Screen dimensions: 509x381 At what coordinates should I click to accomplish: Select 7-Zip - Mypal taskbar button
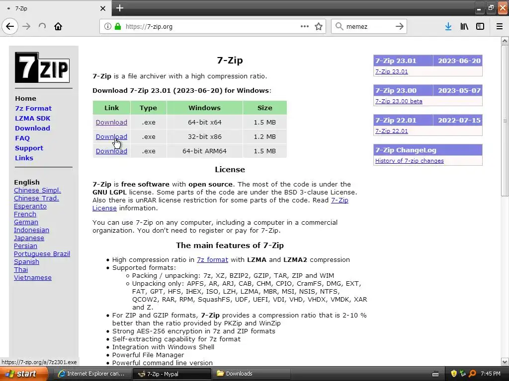tap(172, 374)
